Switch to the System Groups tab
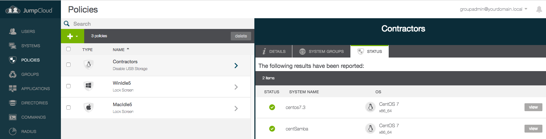The width and height of the screenshot is (546, 139). coord(321,51)
